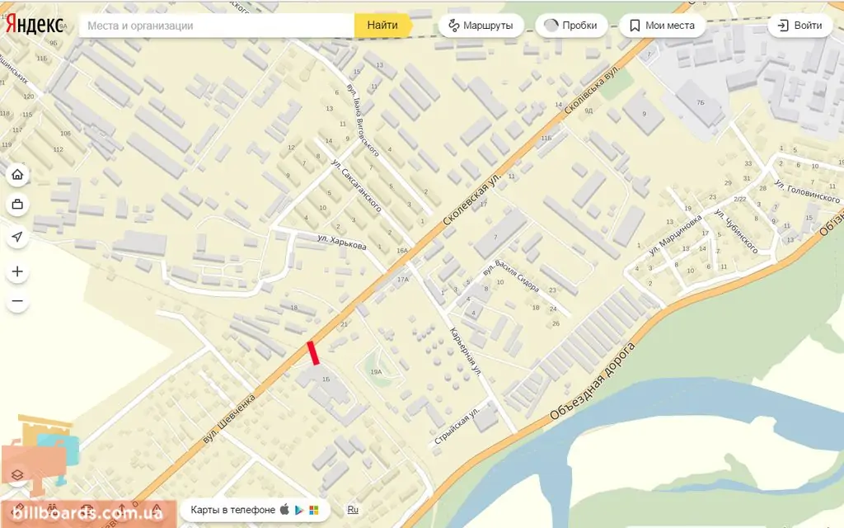The height and width of the screenshot is (528, 844).
Task: Click the red marker on the road
Action: pyautogui.click(x=313, y=353)
